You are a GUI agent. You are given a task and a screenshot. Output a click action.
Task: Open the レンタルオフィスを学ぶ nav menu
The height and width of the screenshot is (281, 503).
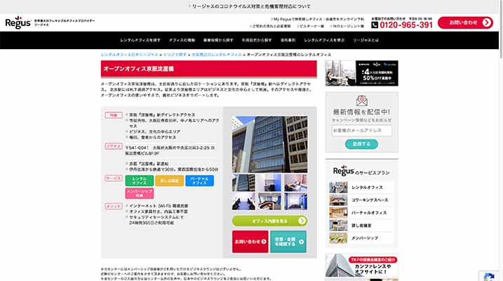point(324,40)
